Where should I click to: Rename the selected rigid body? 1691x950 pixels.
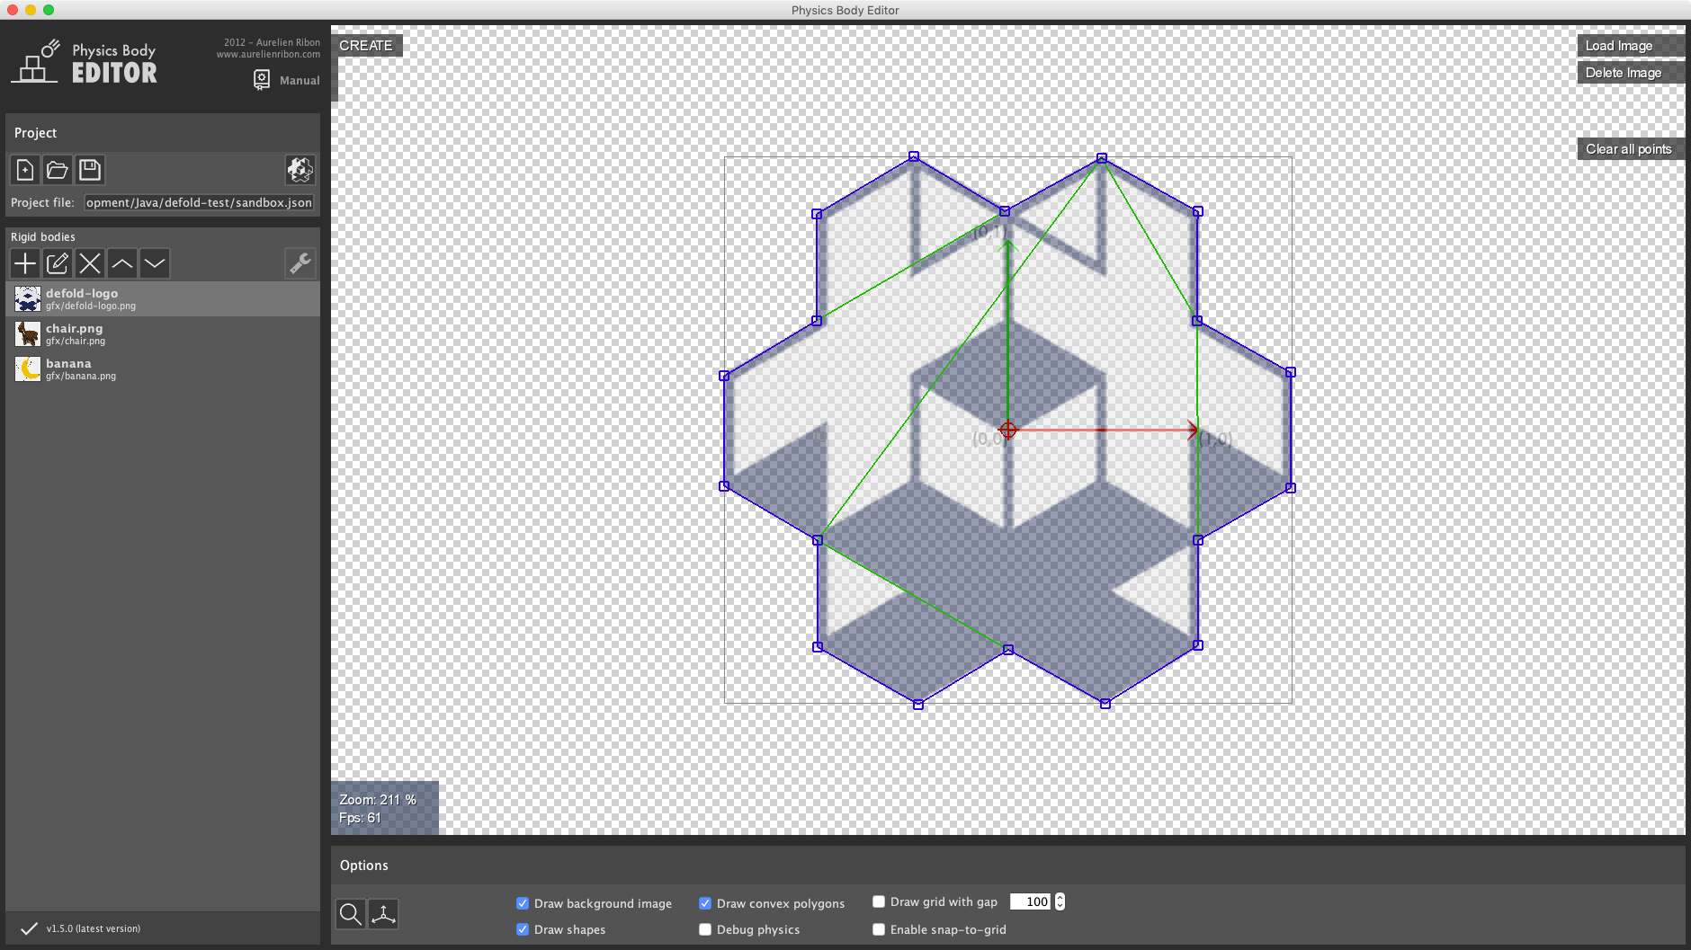58,263
